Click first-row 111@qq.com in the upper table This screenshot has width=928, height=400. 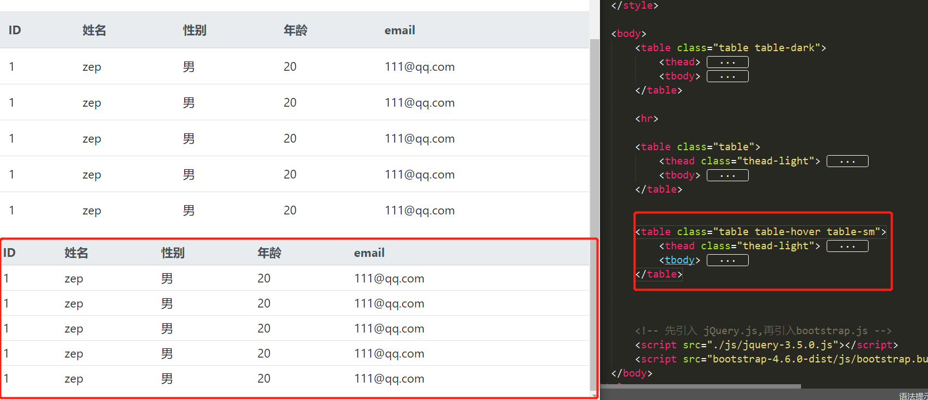click(420, 67)
